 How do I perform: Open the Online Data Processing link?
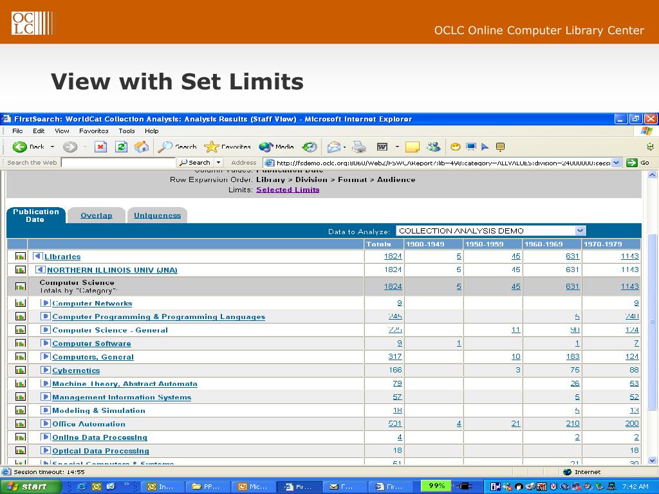[x=100, y=437]
